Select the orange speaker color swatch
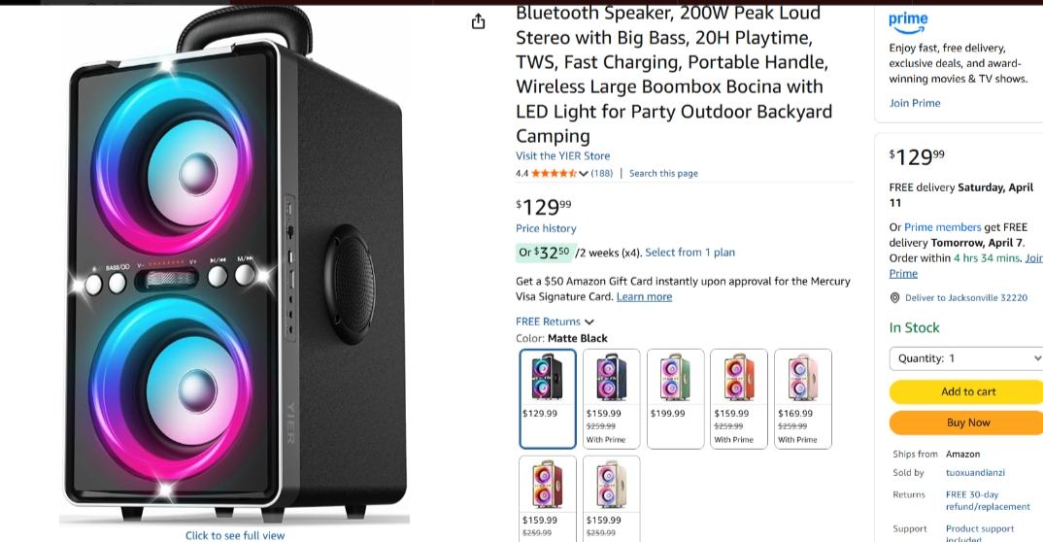1043x542 pixels. pos(738,398)
